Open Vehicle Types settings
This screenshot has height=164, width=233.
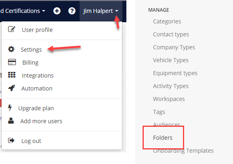click(171, 60)
